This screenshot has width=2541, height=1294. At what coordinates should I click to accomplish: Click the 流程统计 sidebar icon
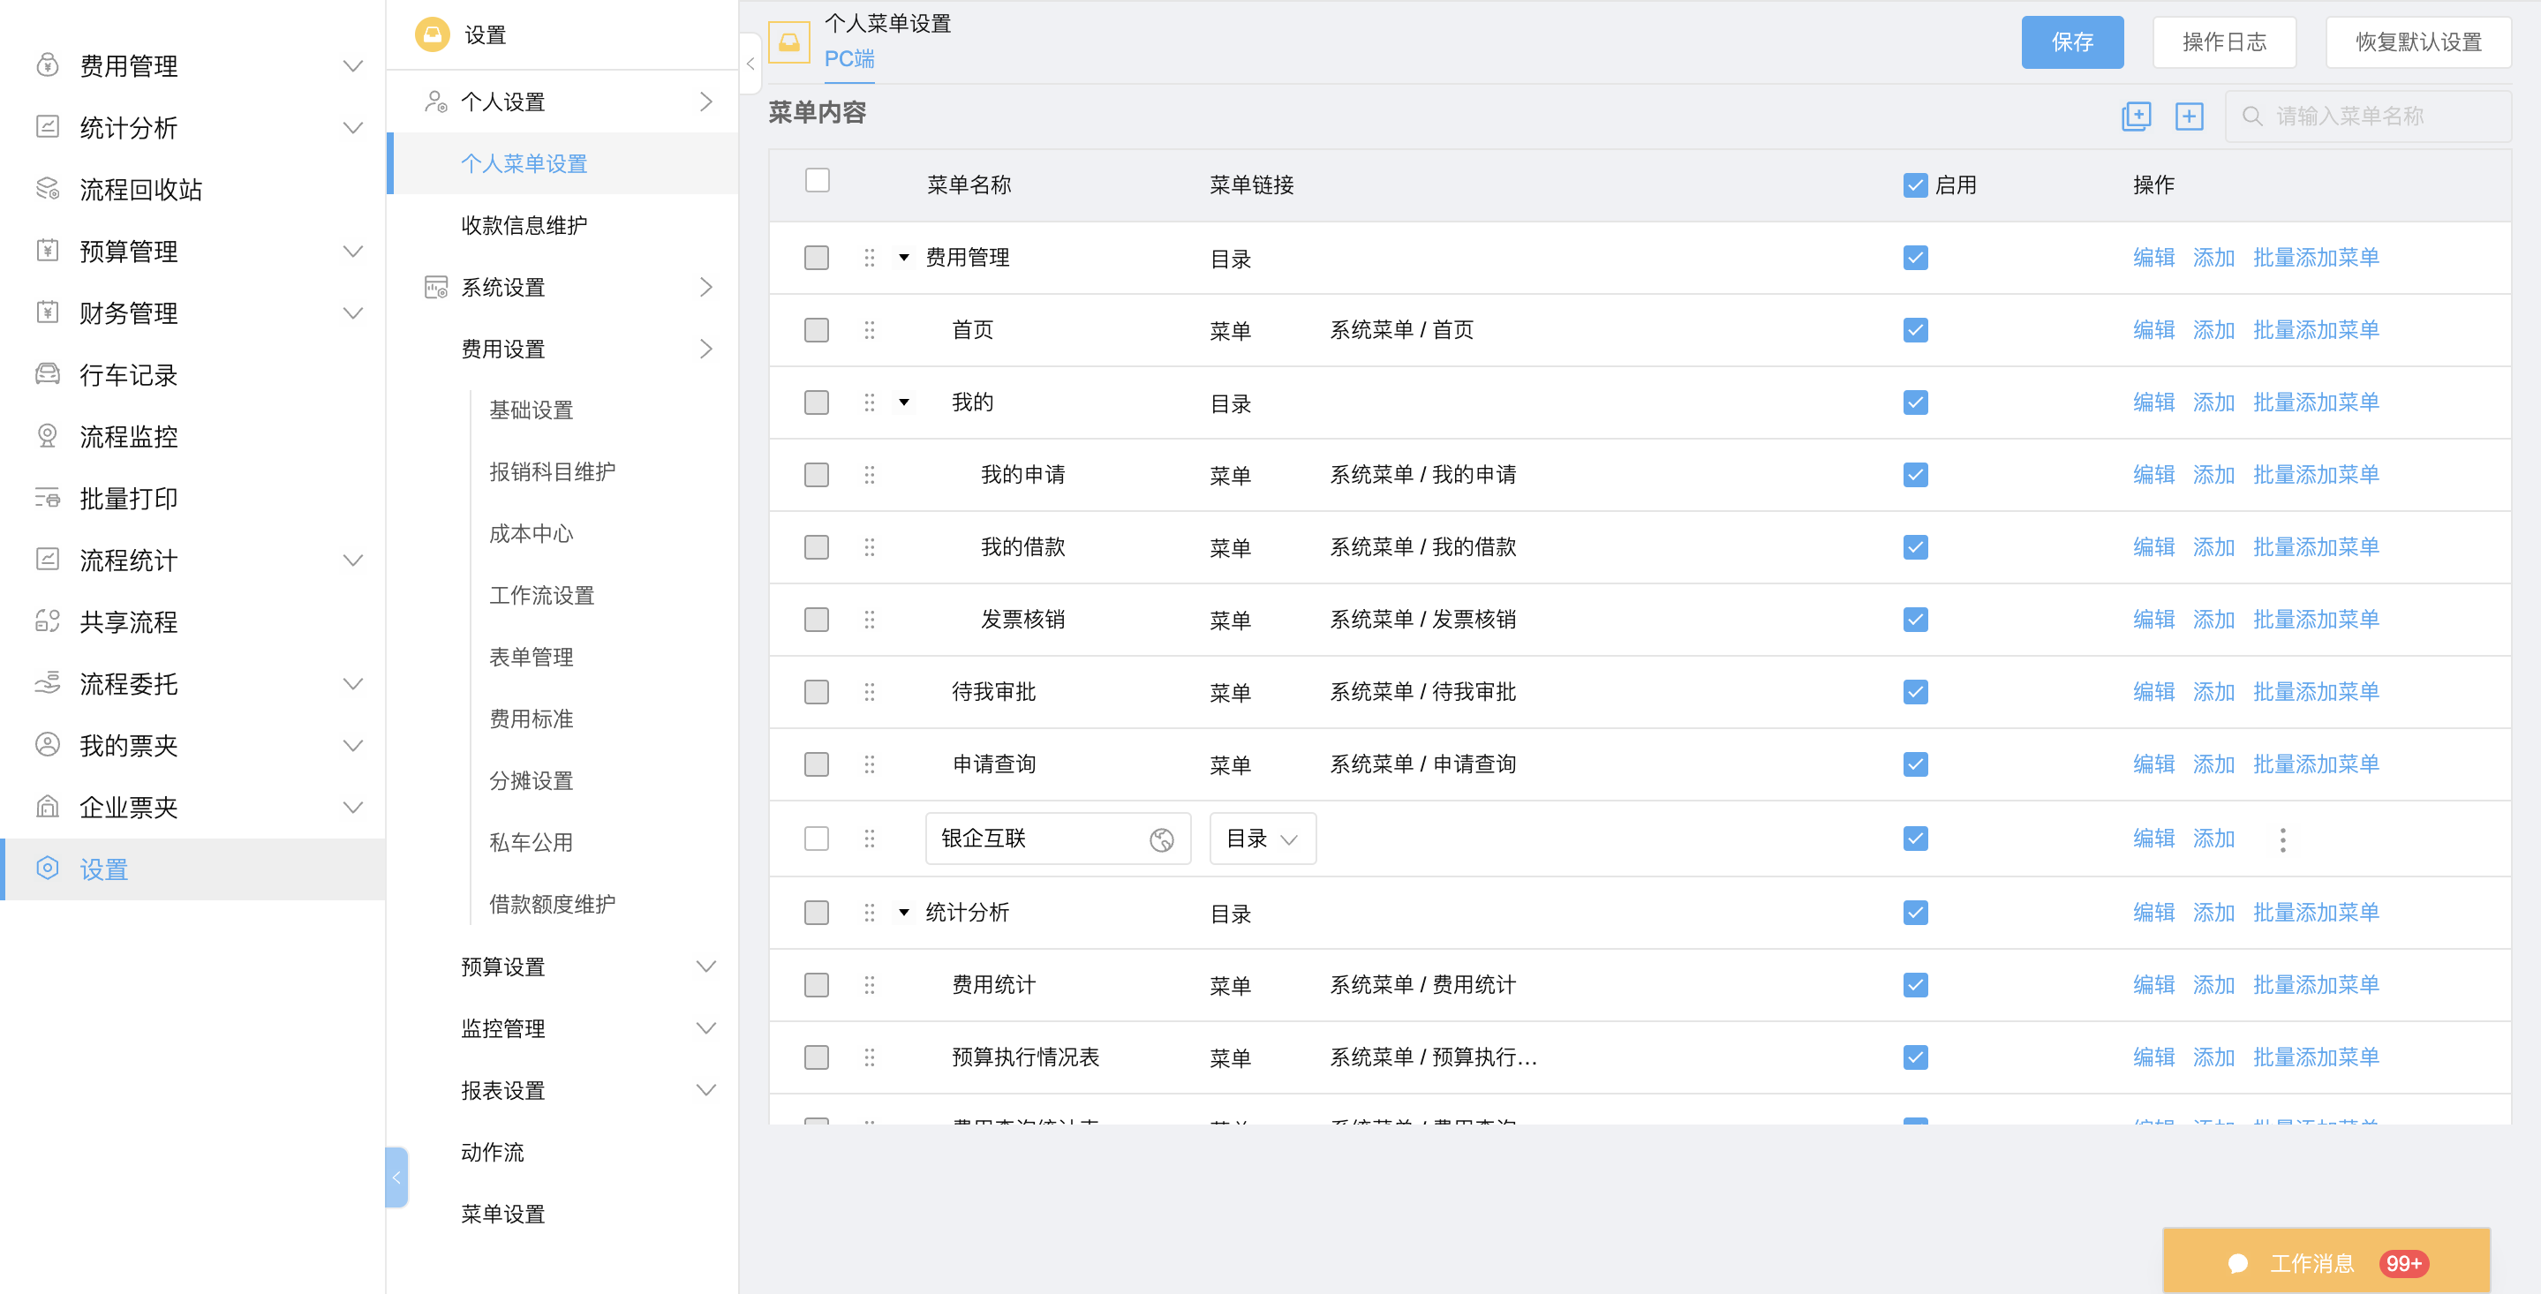tap(48, 560)
